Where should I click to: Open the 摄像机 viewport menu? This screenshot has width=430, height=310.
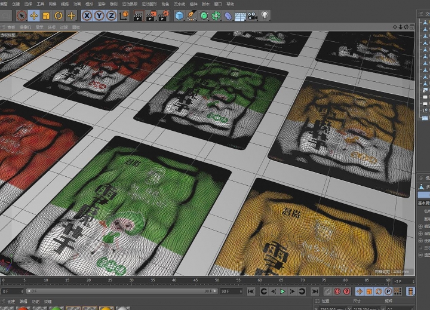[25, 27]
